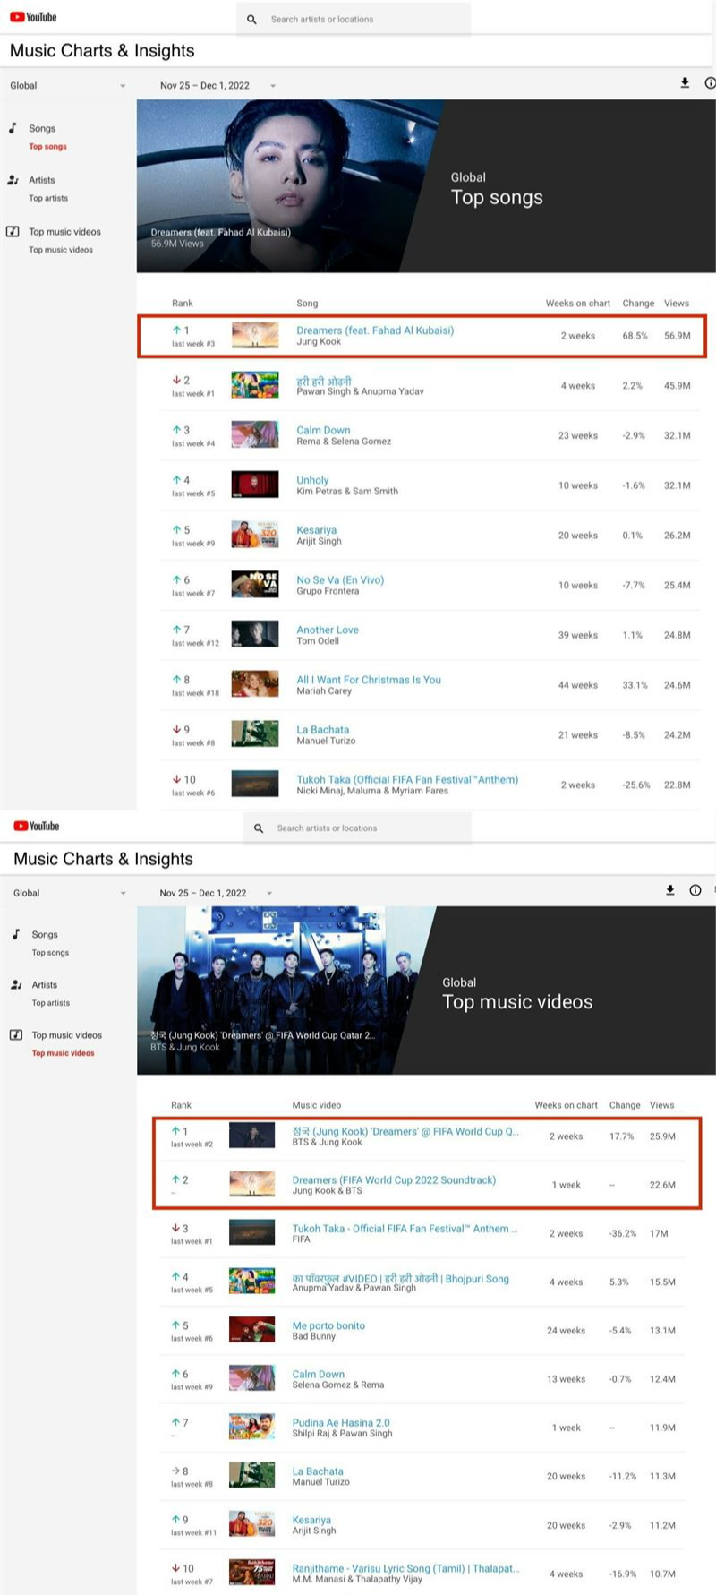Open 'Dreamers (FIFA World Cup 2022 Soundtrack)' video link
Image resolution: width=716 pixels, height=1595 pixels.
tap(394, 1180)
